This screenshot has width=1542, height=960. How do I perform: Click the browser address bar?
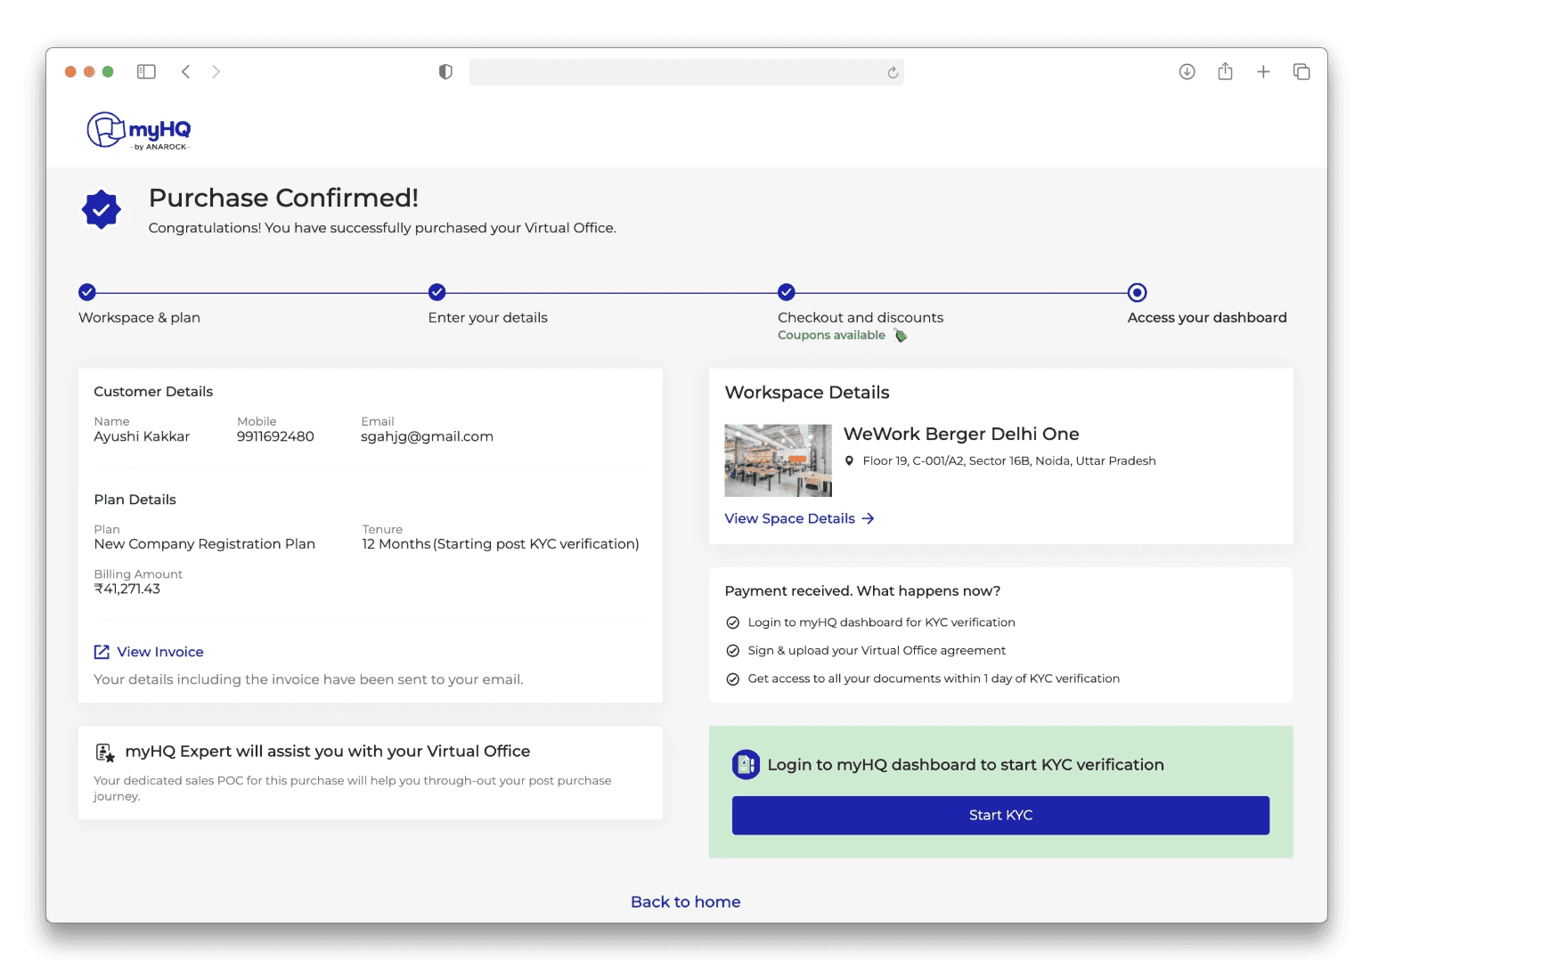point(686,72)
